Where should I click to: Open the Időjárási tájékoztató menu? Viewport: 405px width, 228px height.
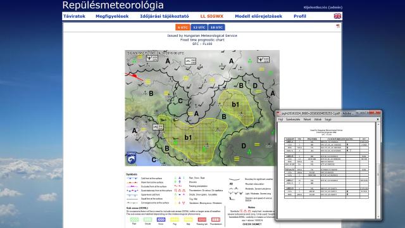pyautogui.click(x=165, y=16)
